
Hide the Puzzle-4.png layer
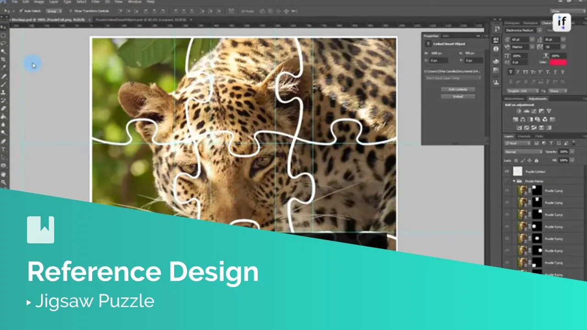507,226
